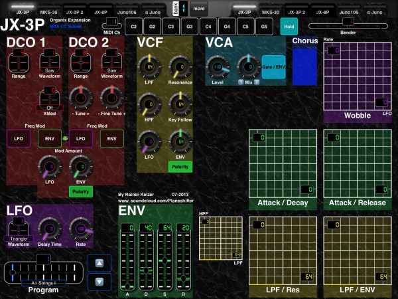This screenshot has height=299, width=398.
Task: Click the bank selector
Action: coord(180,9)
